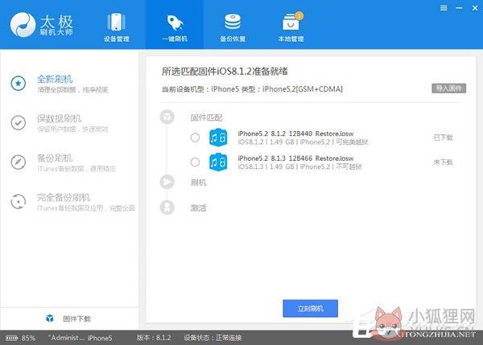
Task: Click the 已下载 status text
Action: (444, 138)
